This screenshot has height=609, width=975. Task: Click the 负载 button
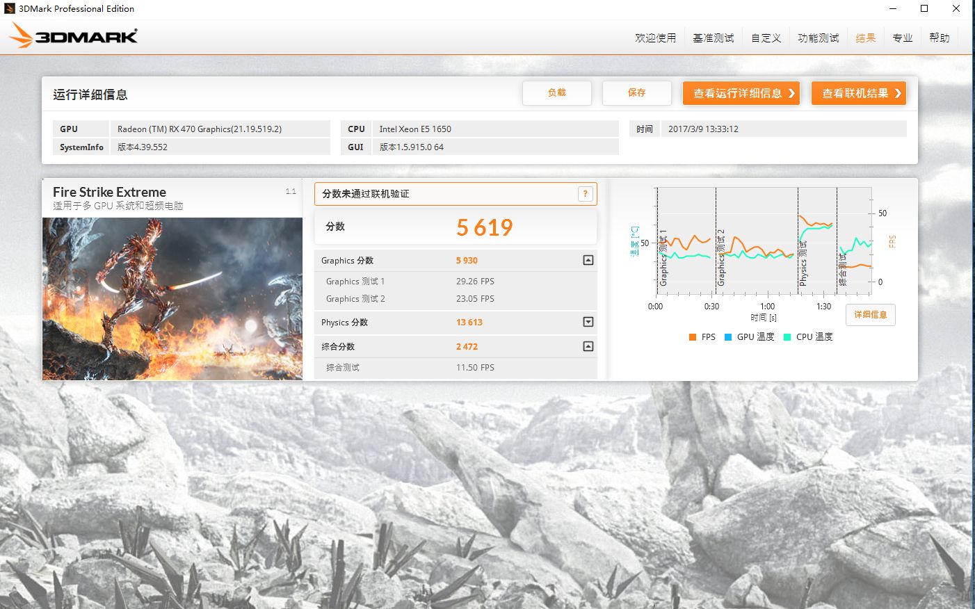coord(557,93)
